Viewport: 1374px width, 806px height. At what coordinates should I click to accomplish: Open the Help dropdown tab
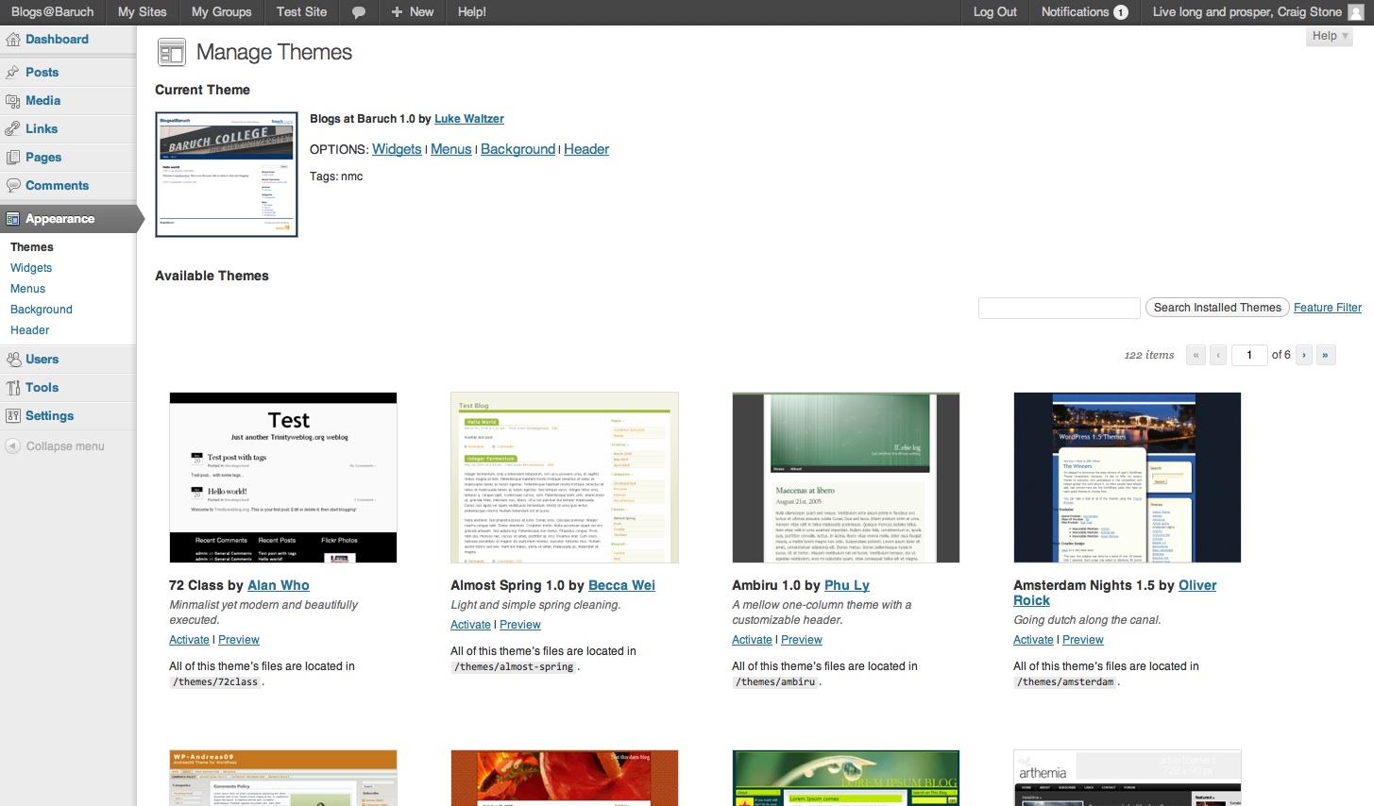pyautogui.click(x=1331, y=36)
